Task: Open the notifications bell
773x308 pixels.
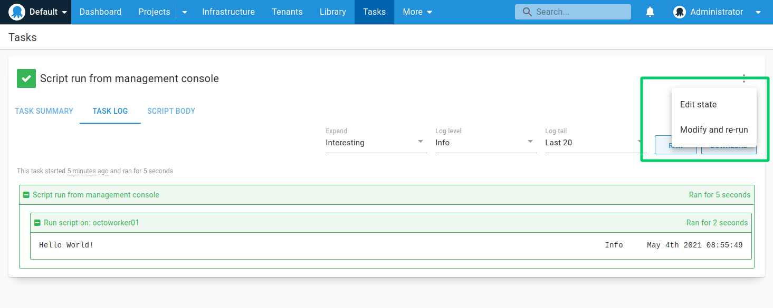Action: 650,12
